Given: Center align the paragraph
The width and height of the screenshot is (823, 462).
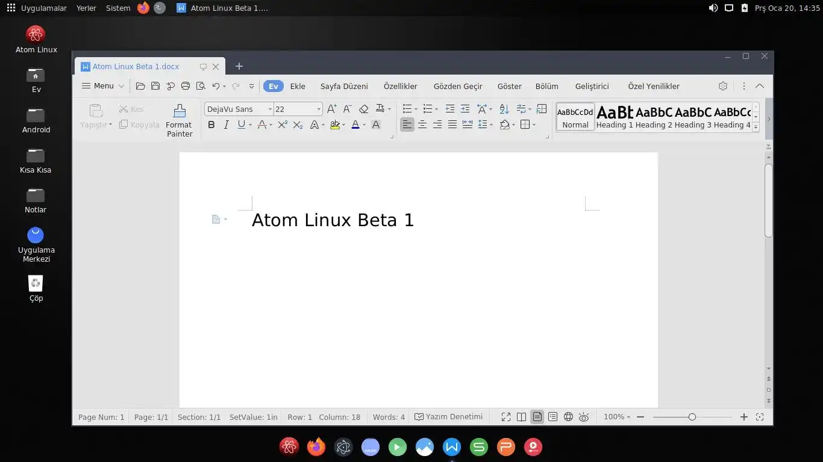Looking at the screenshot, I should 422,125.
